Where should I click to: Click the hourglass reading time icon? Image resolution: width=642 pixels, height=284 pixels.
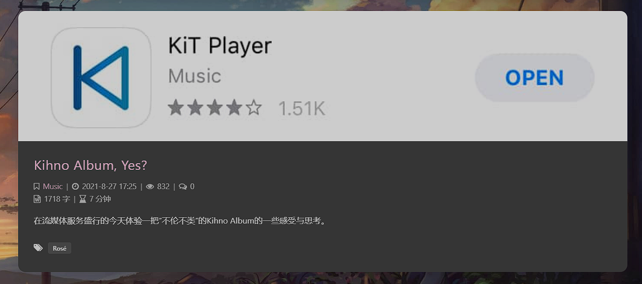[82, 199]
